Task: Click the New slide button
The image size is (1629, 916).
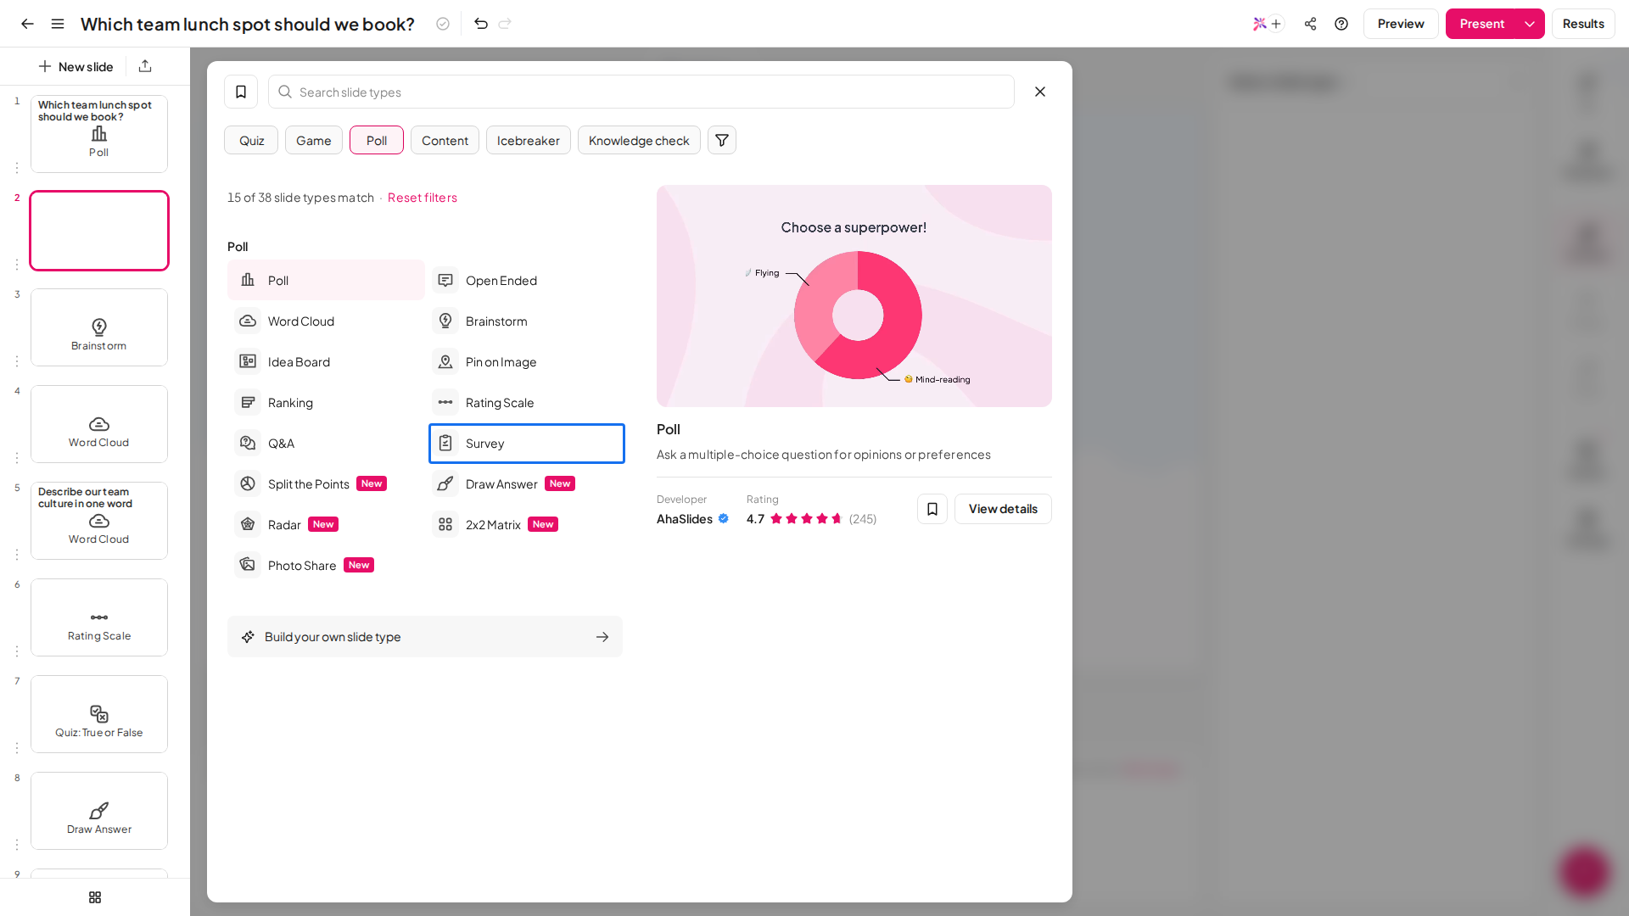Action: click(76, 66)
